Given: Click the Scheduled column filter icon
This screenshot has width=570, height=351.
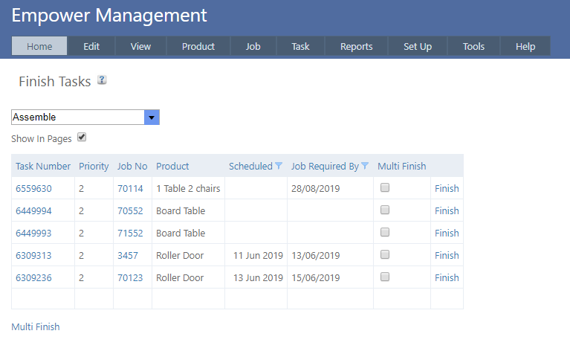Looking at the screenshot, I should 279,166.
